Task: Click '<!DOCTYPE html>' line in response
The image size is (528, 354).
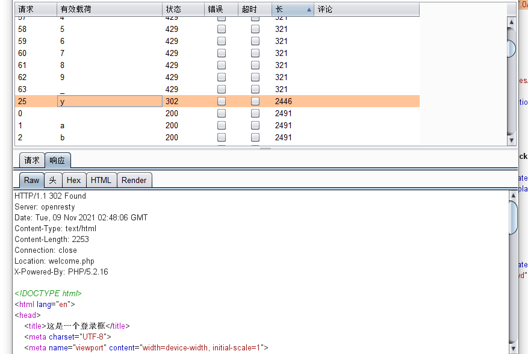Action: click(x=48, y=293)
